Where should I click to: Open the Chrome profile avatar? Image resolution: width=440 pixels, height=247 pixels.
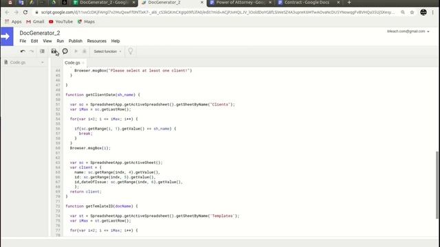(x=423, y=12)
